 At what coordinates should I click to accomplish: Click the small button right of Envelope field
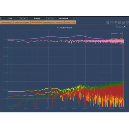tap(48, 19)
